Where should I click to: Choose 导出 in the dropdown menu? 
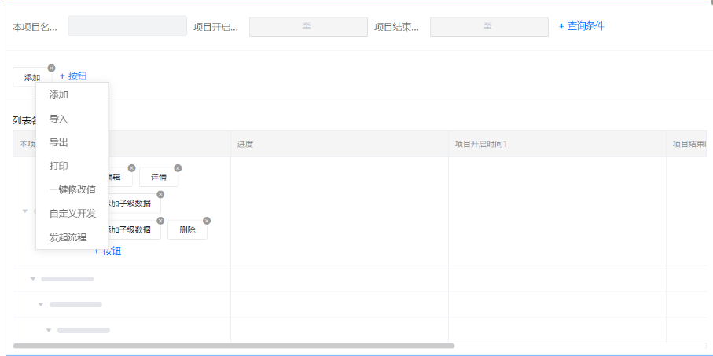click(x=59, y=142)
